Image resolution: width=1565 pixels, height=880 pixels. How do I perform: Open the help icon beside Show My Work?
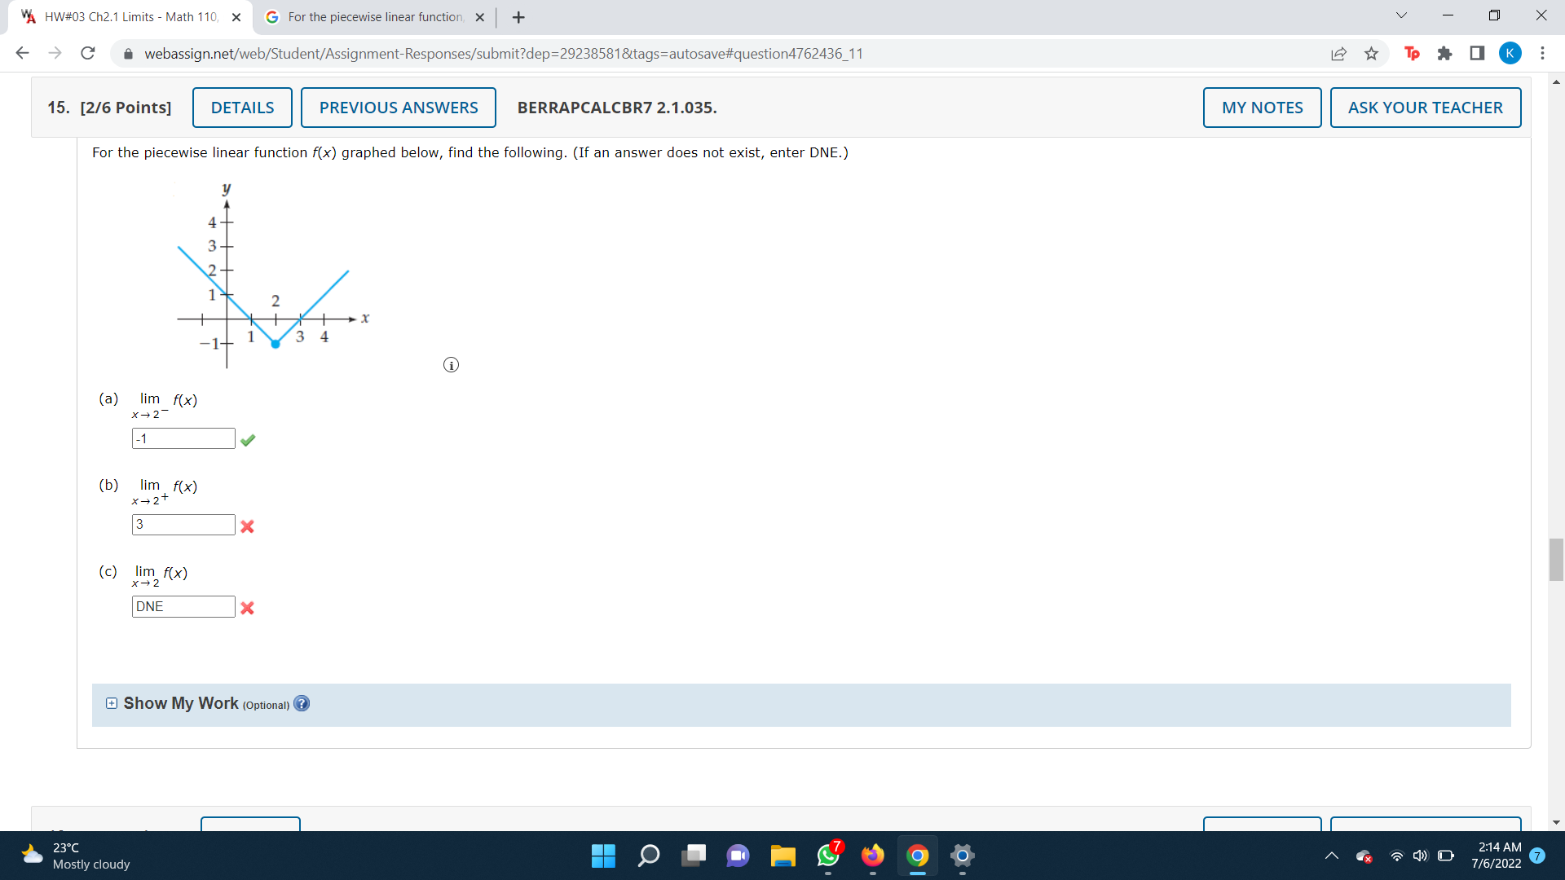(301, 703)
